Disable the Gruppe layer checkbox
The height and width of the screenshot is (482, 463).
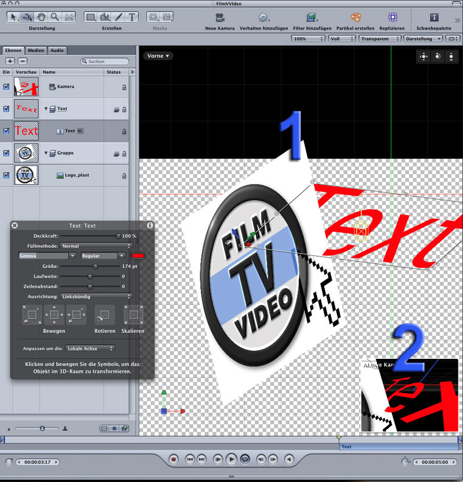[6, 153]
